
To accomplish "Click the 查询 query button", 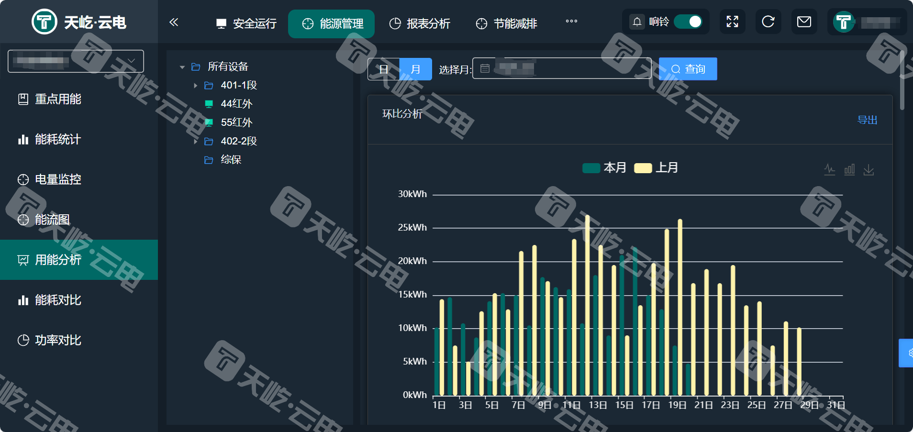I will 688,69.
